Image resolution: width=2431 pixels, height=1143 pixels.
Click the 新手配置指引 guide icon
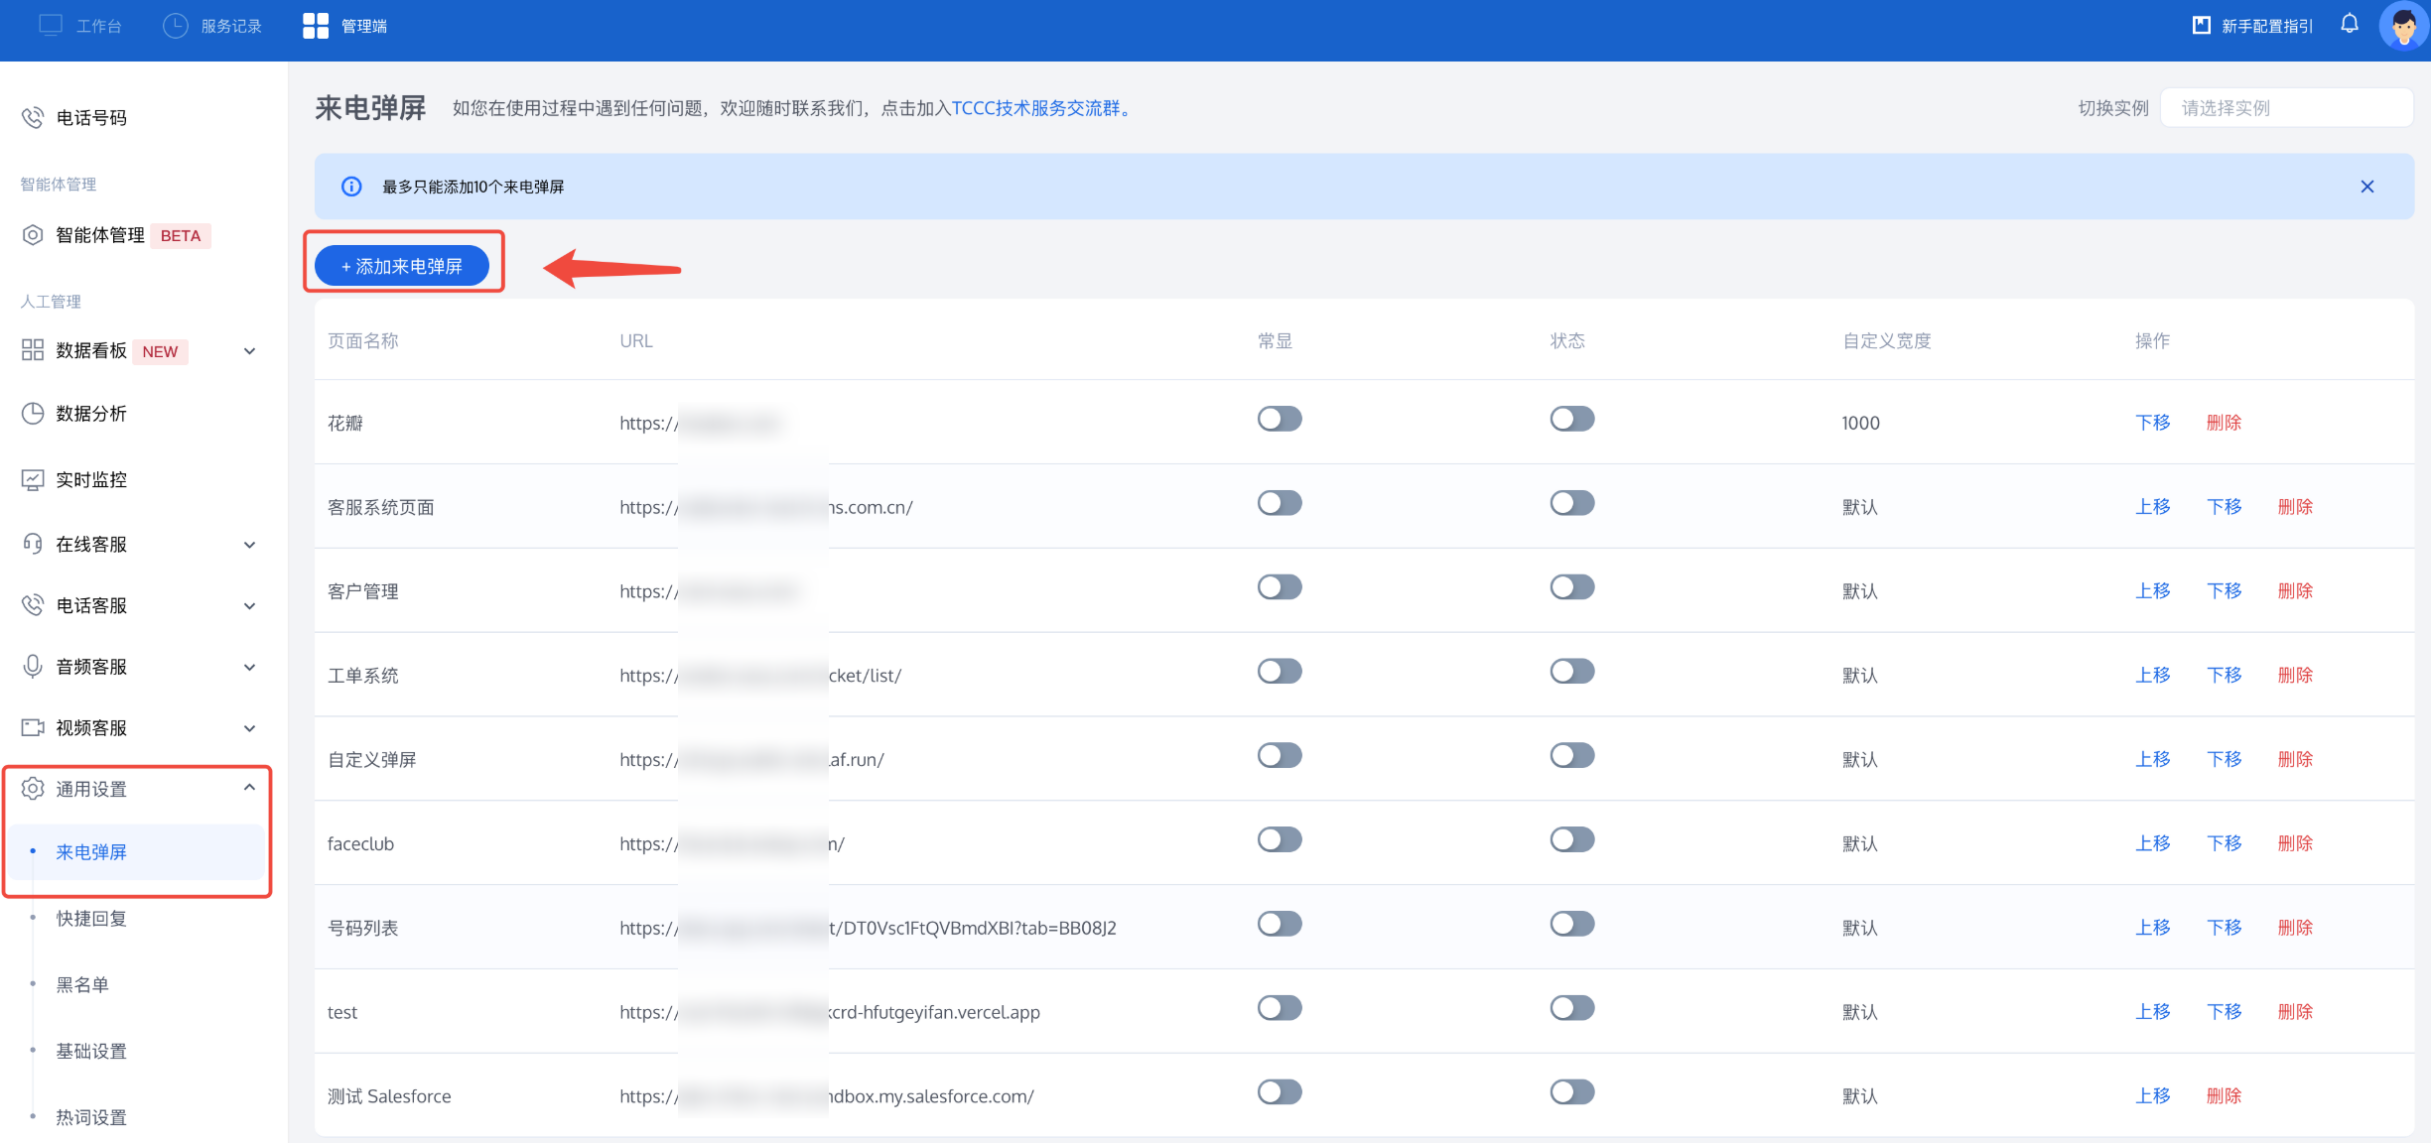point(2201,25)
